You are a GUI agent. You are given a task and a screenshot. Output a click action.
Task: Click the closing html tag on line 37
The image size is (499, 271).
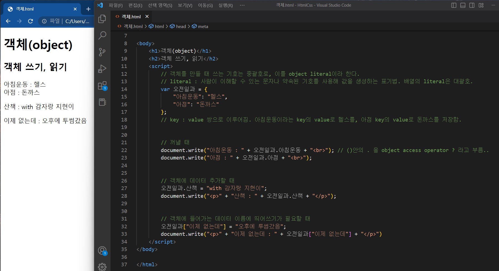click(x=147, y=264)
